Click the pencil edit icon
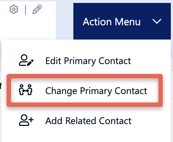Screen dimensions: 173x142 [37, 9]
